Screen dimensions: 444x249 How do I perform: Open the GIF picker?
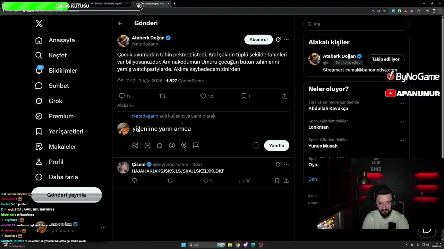(147, 146)
